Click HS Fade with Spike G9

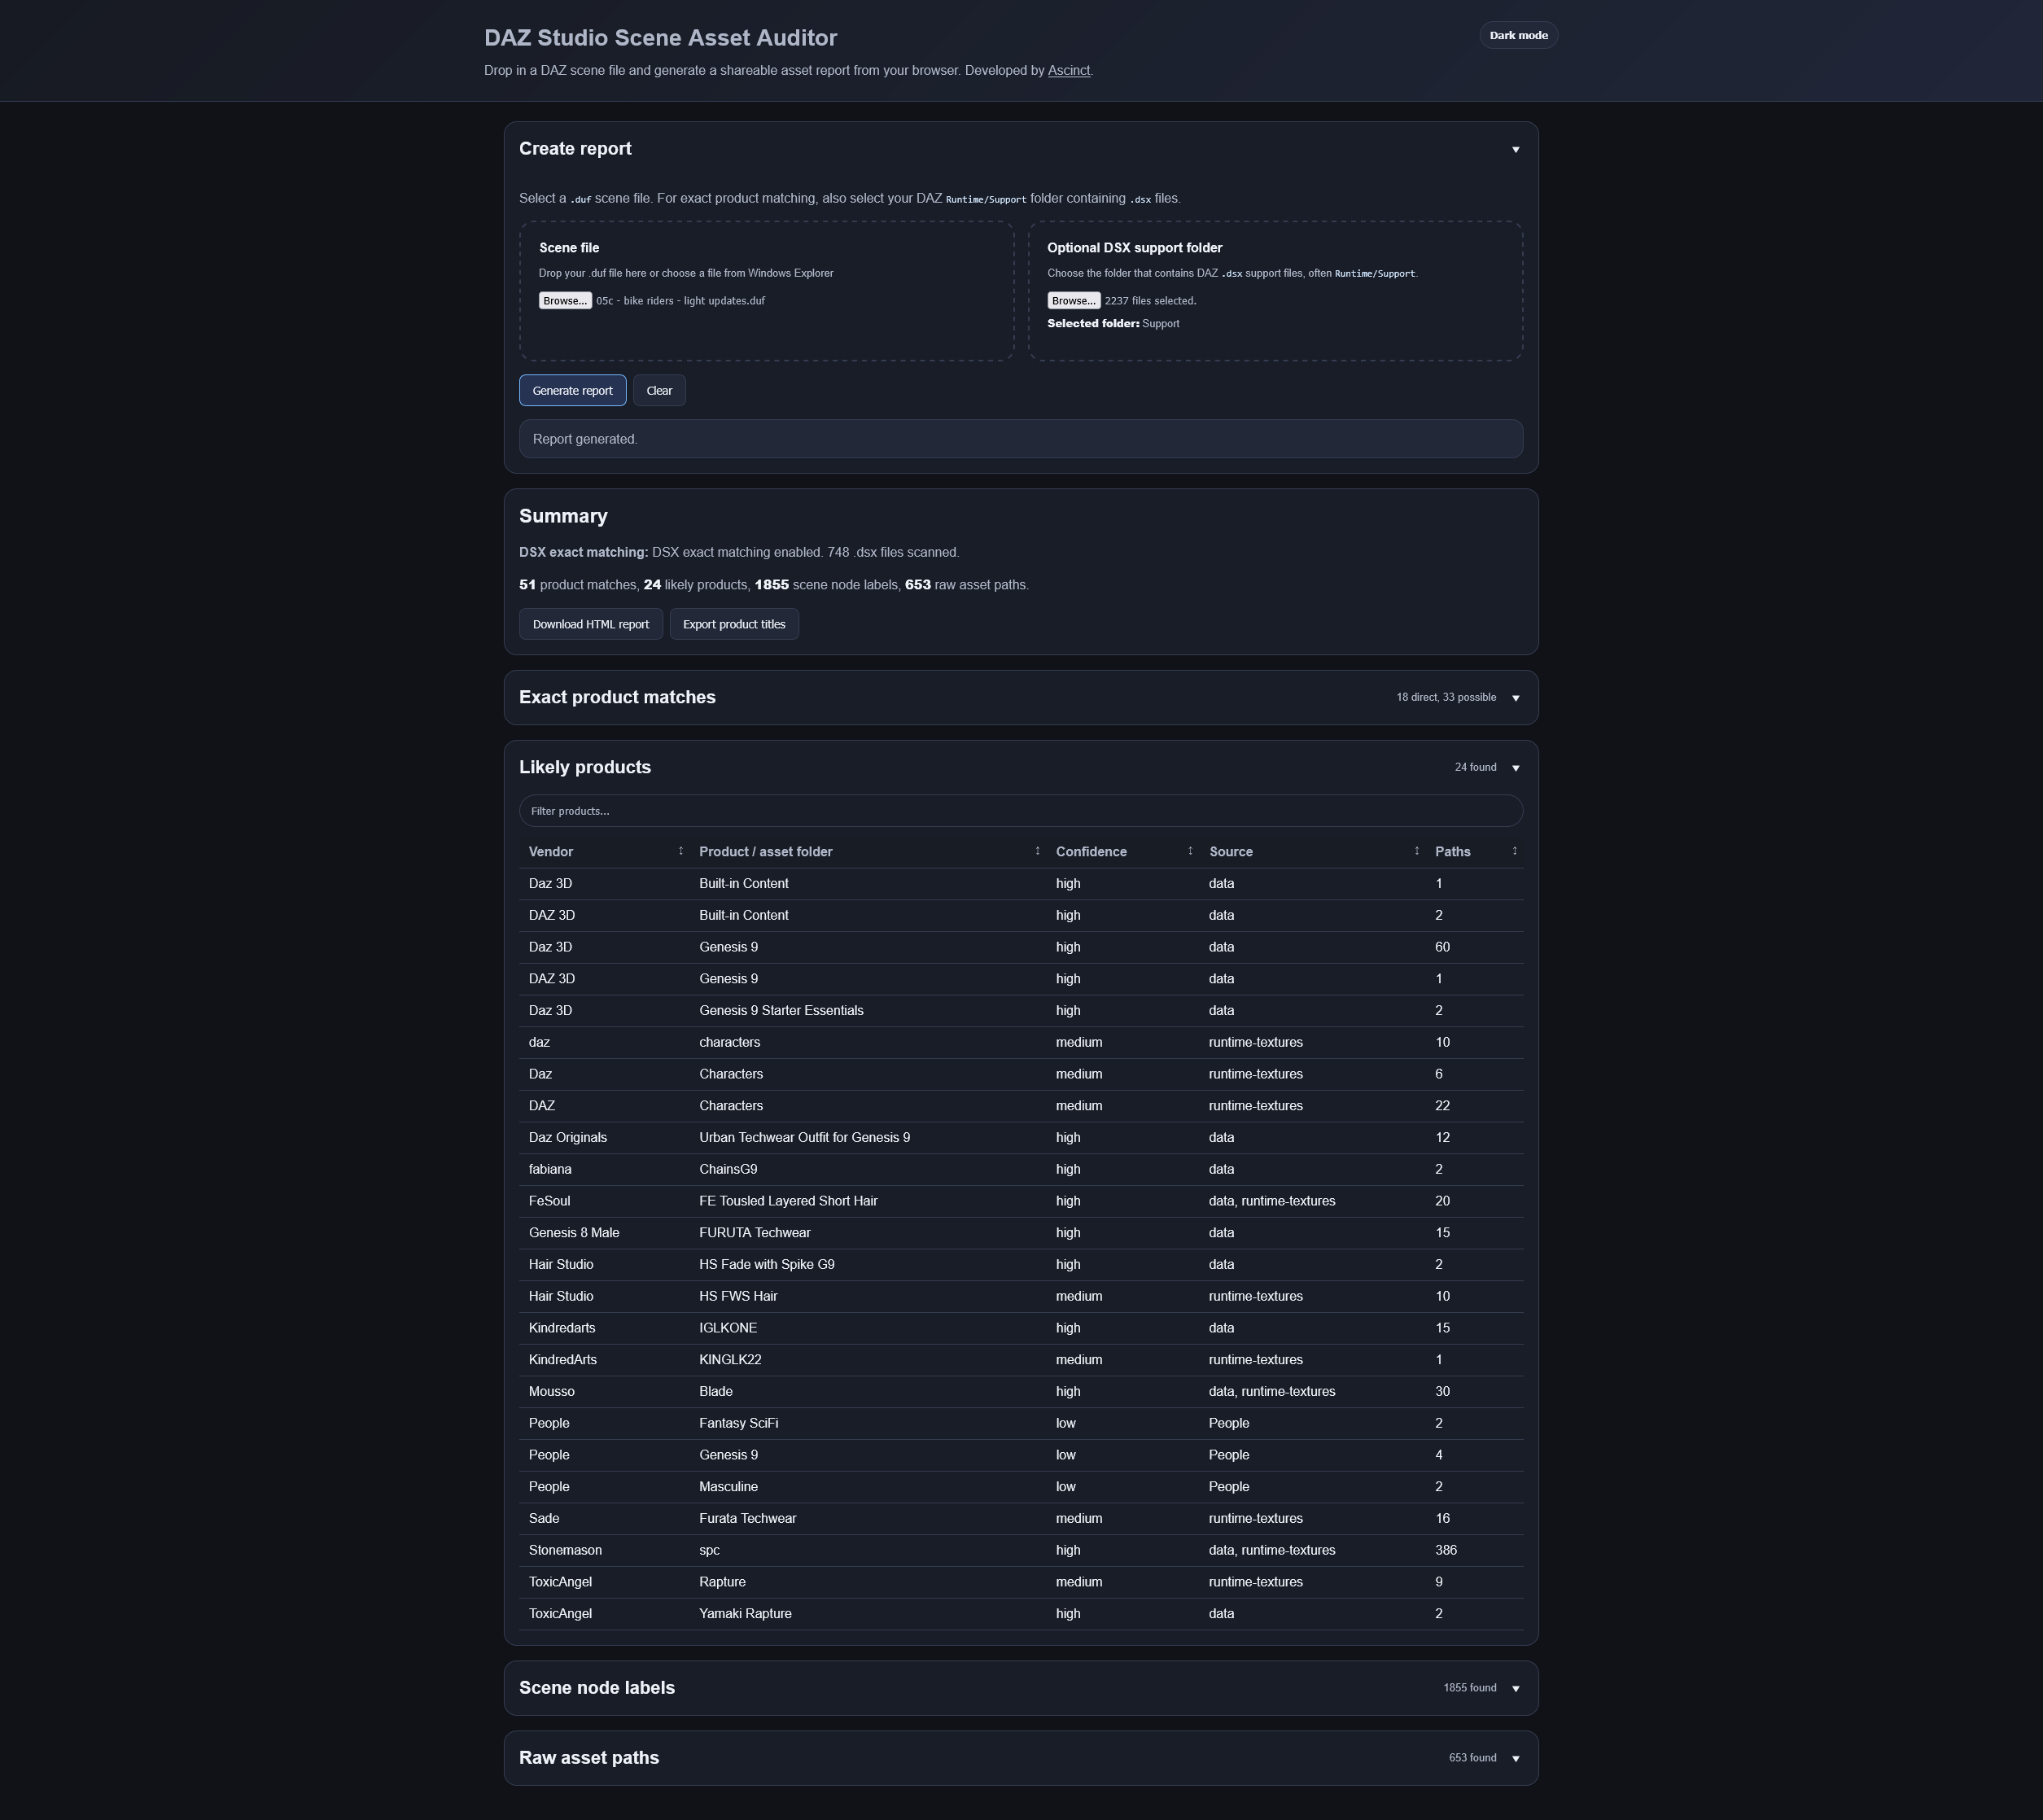click(767, 1265)
